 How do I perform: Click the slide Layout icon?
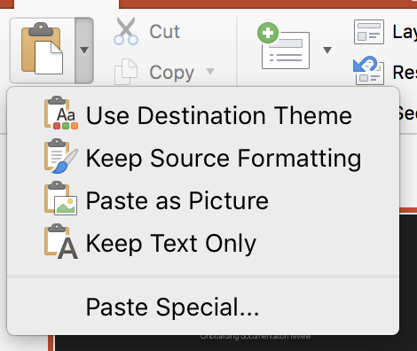tap(369, 32)
